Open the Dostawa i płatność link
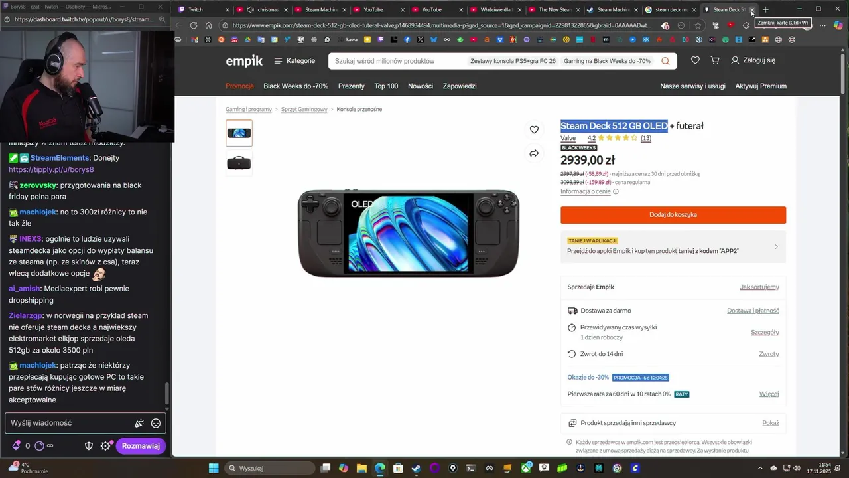 point(753,311)
